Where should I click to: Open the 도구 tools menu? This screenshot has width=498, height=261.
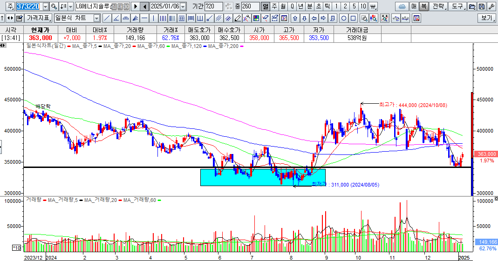[457, 7]
